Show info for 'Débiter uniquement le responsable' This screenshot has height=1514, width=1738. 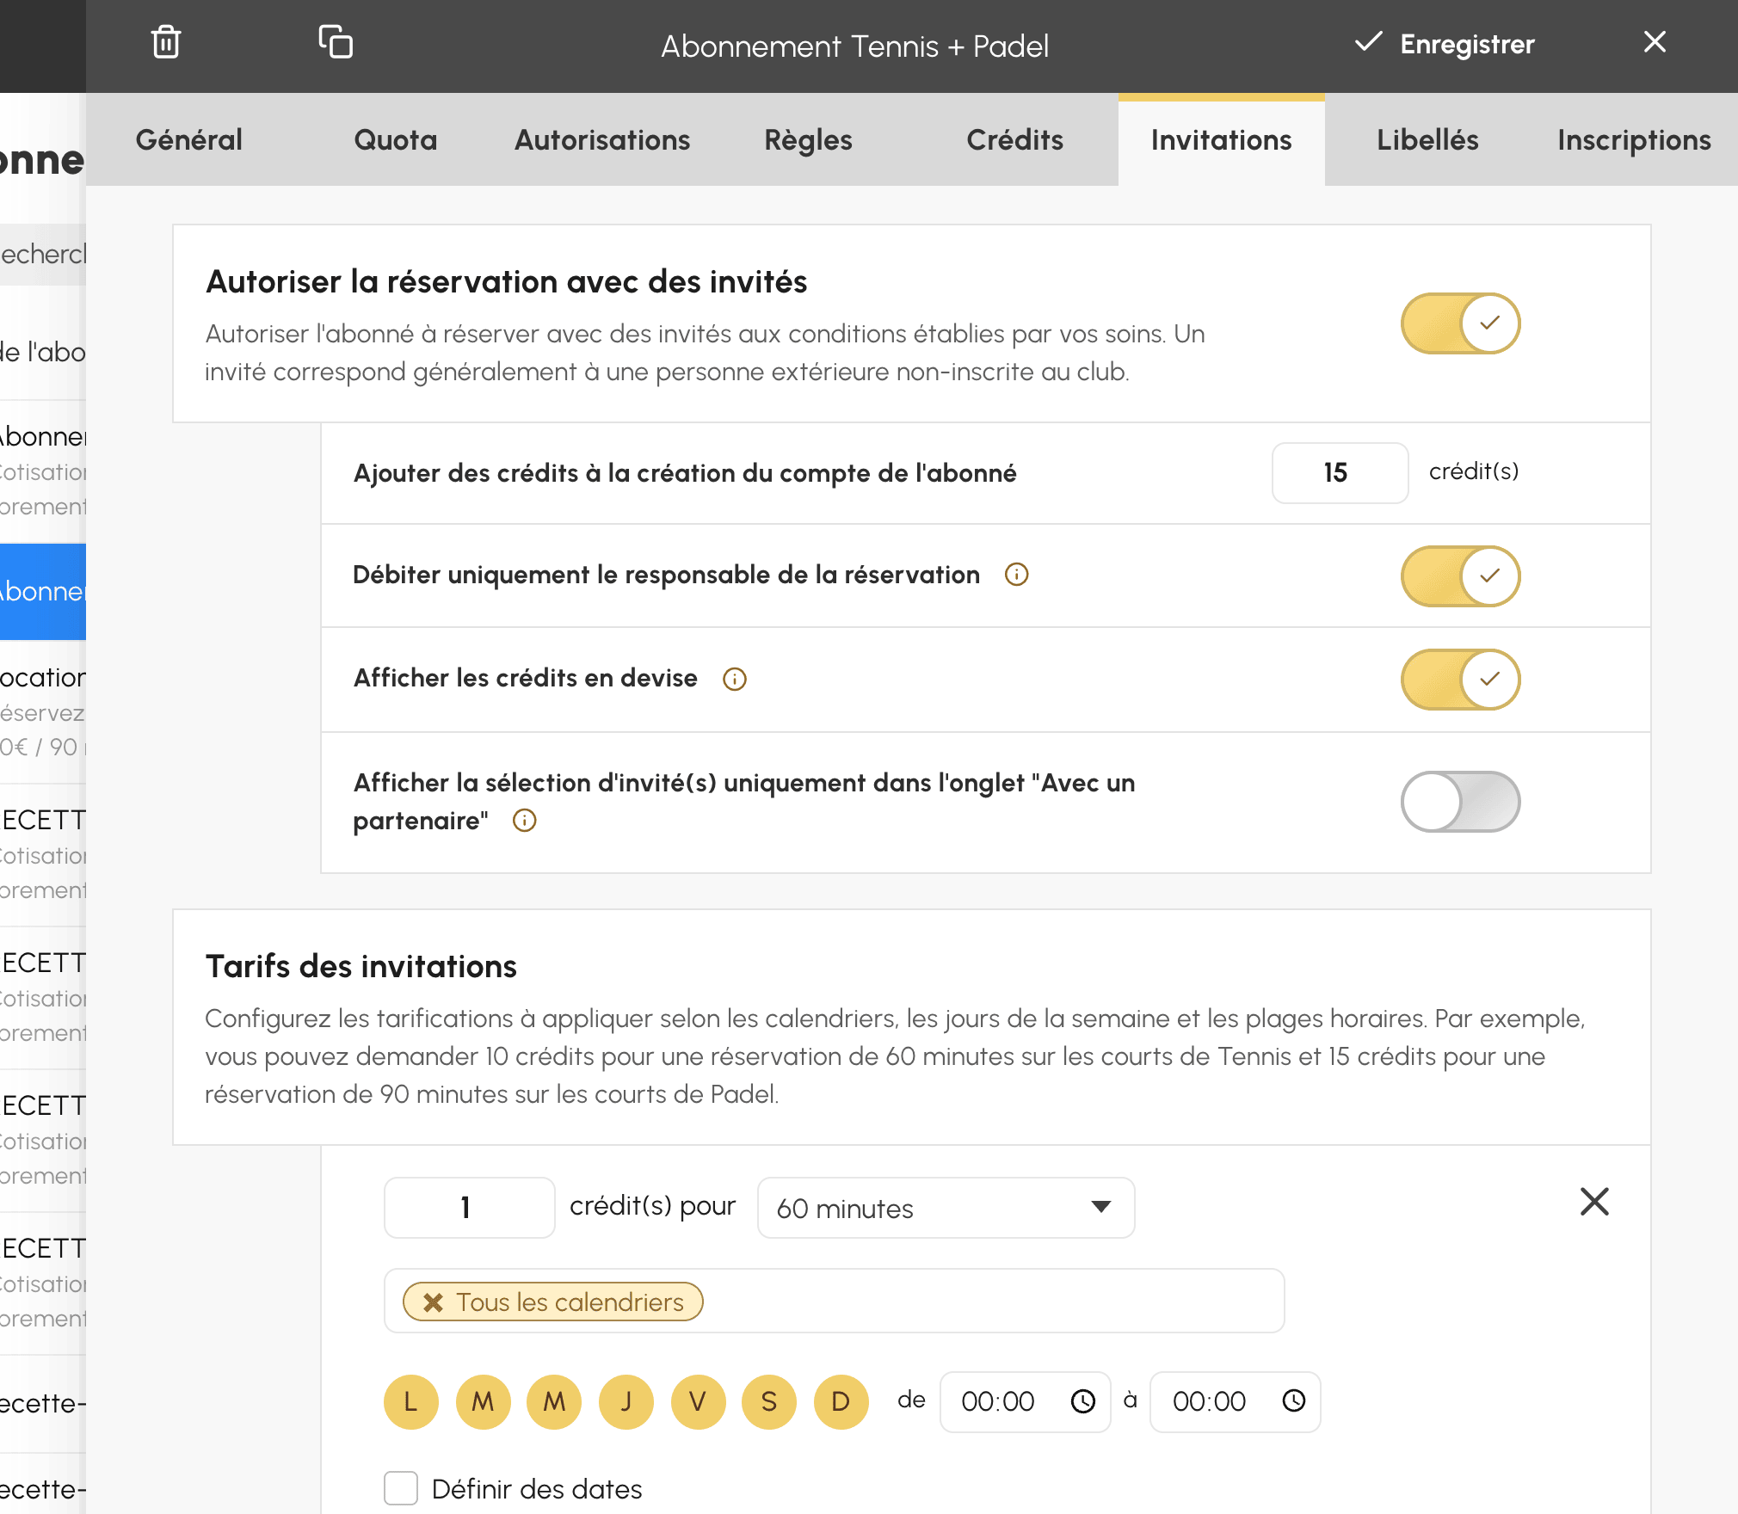(1017, 575)
